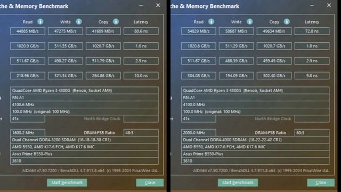Click 302.40 GB/s copy field
The height and width of the screenshot is (192, 341).
click(x=274, y=76)
